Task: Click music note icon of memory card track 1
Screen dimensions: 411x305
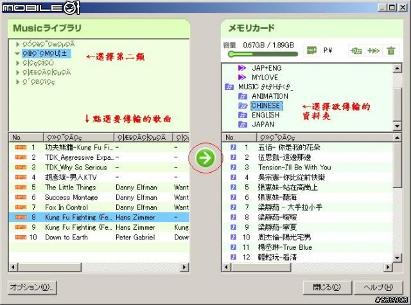Action: click(x=233, y=147)
